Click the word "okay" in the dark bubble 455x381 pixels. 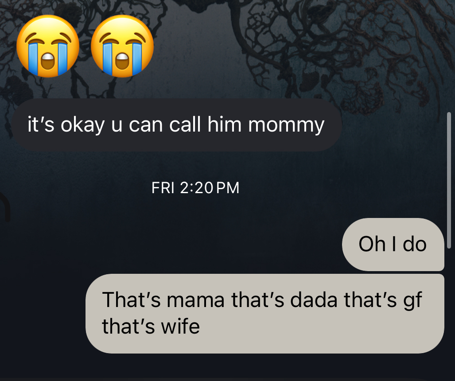pyautogui.click(x=82, y=125)
